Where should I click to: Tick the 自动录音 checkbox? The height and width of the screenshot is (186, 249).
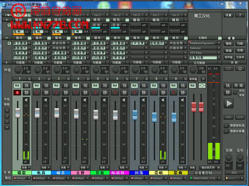(x=235, y=92)
